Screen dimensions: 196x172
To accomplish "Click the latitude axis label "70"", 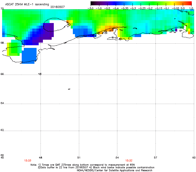I will [2, 9].
